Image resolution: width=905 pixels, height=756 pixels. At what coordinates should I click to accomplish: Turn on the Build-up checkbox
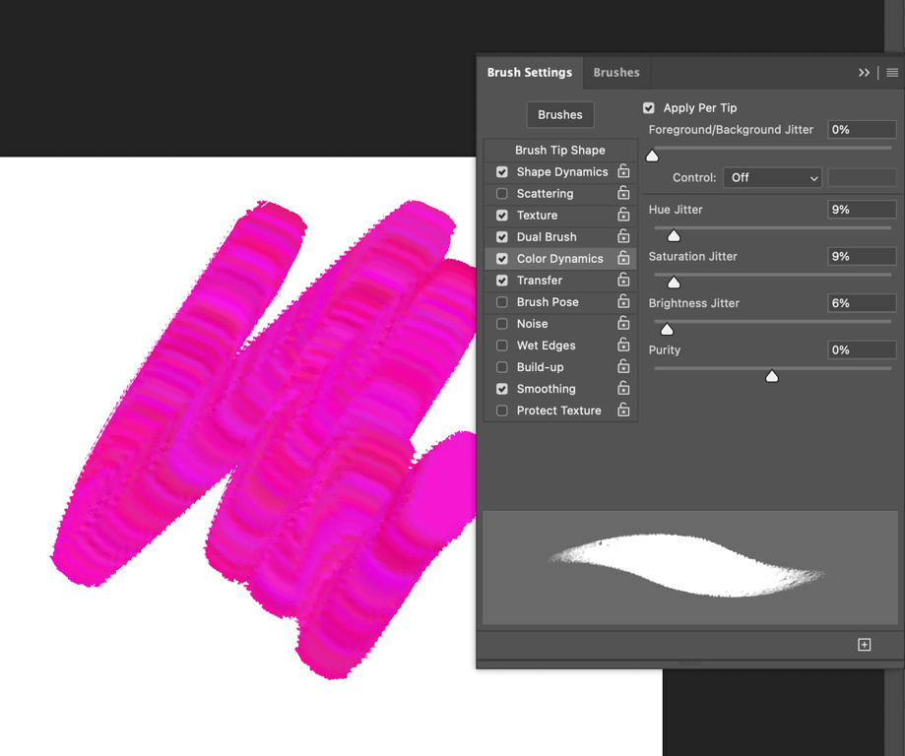pyautogui.click(x=502, y=367)
